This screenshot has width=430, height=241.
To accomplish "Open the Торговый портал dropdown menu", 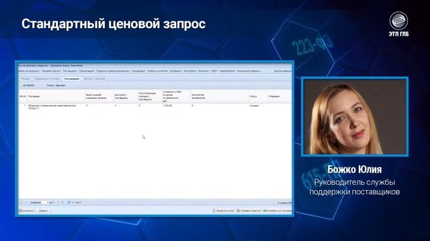I will (51, 71).
